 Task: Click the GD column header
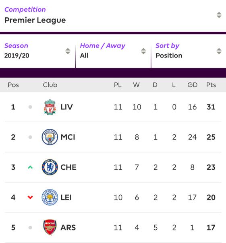click(x=192, y=85)
